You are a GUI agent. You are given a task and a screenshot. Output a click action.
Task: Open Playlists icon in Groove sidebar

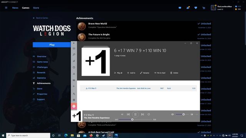[74, 80]
